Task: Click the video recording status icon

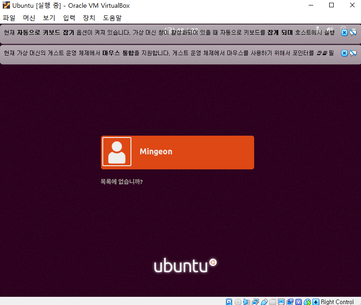Action: click(290, 301)
